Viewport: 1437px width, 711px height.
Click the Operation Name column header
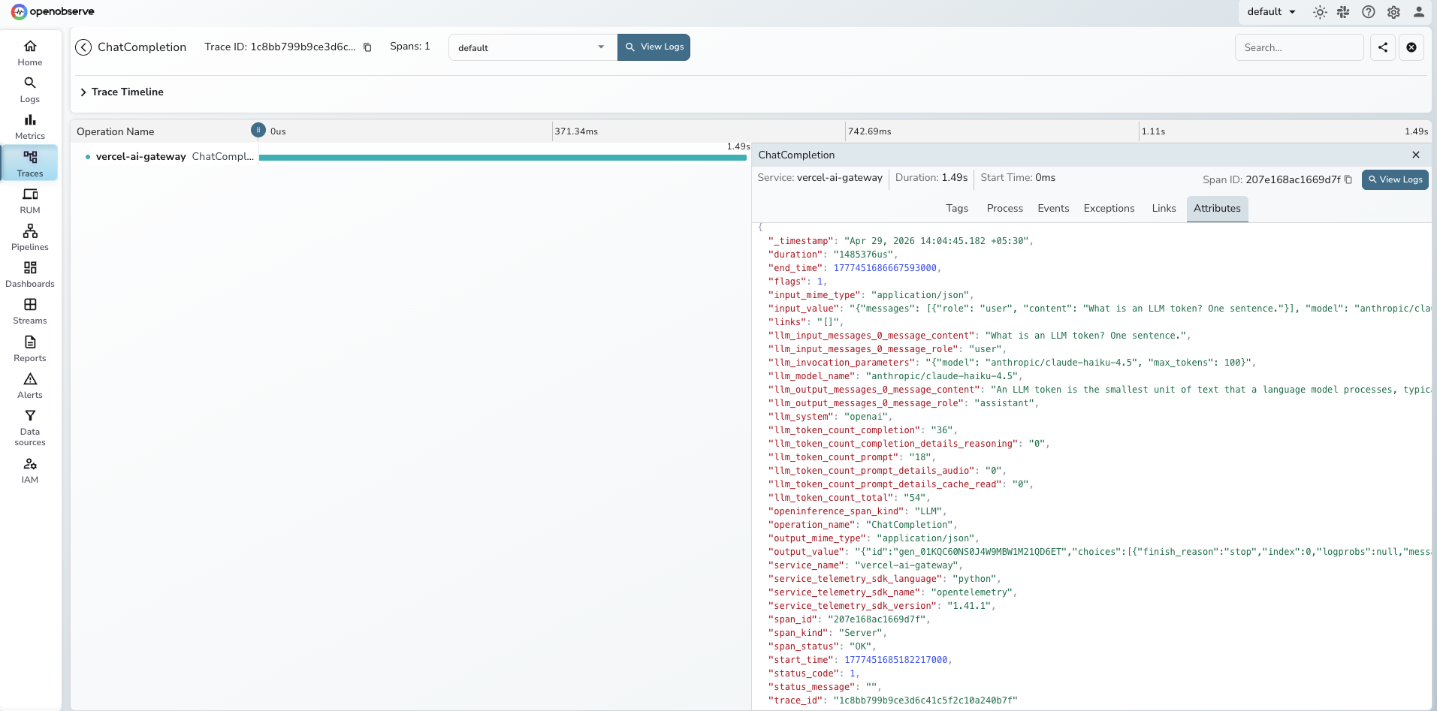point(116,131)
